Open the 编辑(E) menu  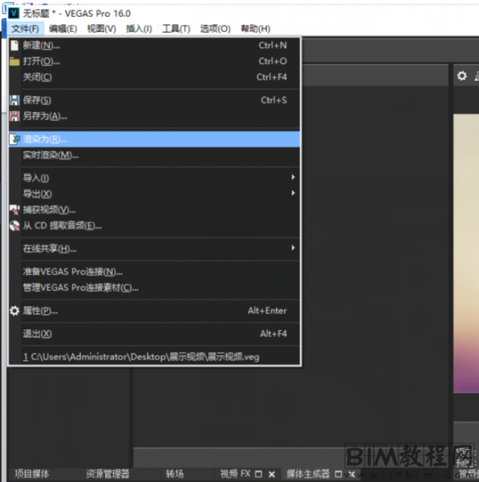(63, 29)
